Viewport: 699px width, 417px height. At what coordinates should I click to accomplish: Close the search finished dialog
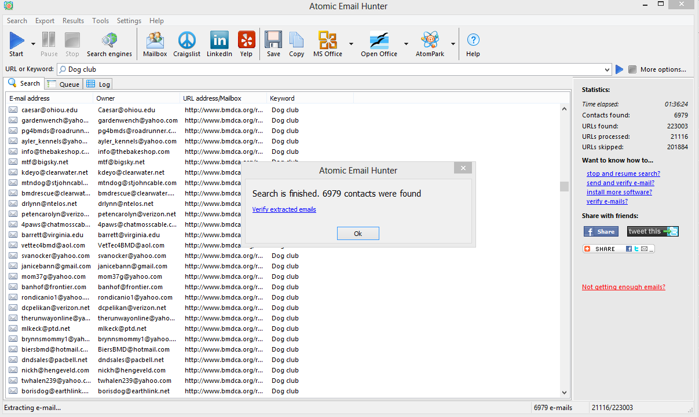coord(463,168)
